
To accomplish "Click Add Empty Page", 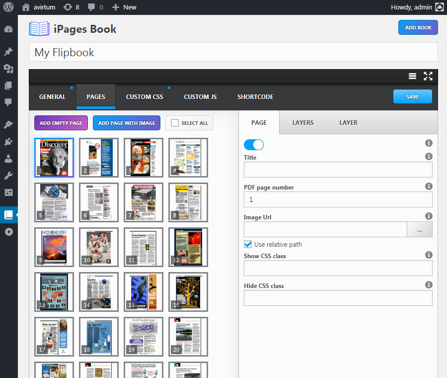I will click(61, 123).
